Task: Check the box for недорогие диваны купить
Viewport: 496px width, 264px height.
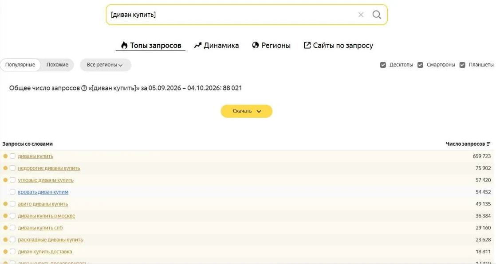Action: (x=13, y=168)
